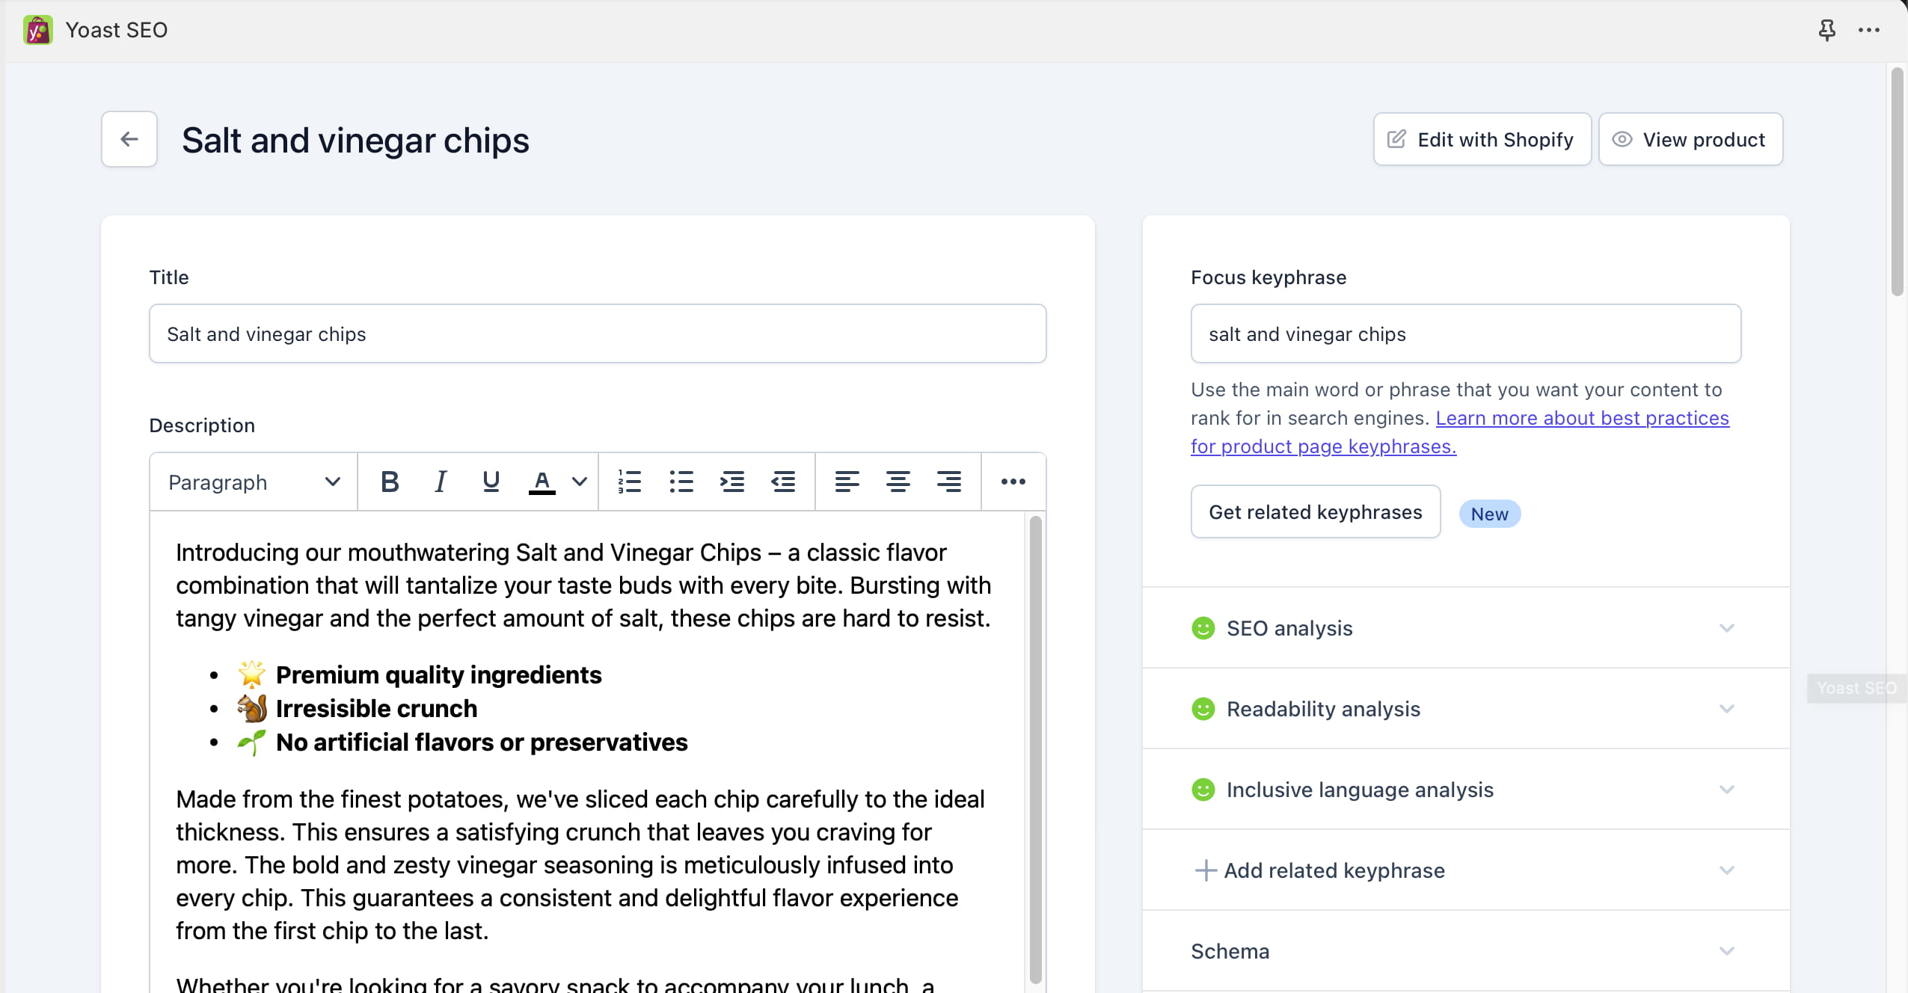The height and width of the screenshot is (993, 1908).
Task: Align text right
Action: click(x=949, y=482)
